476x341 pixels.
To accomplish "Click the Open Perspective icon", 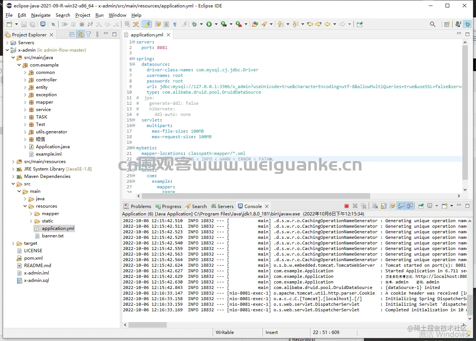I will pyautogui.click(x=447, y=24).
